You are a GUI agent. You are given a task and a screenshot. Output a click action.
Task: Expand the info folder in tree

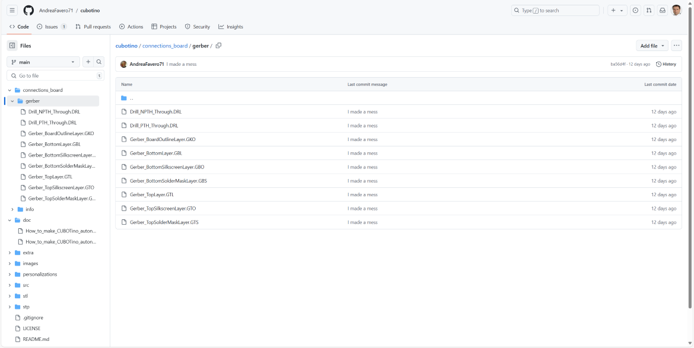12,210
